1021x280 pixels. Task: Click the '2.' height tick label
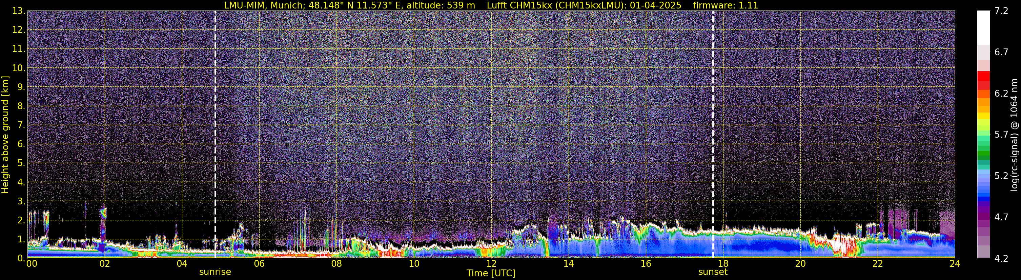coord(21,221)
